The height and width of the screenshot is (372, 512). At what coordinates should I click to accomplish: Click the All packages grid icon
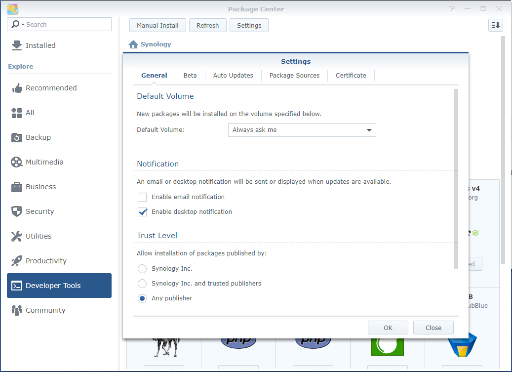click(17, 113)
